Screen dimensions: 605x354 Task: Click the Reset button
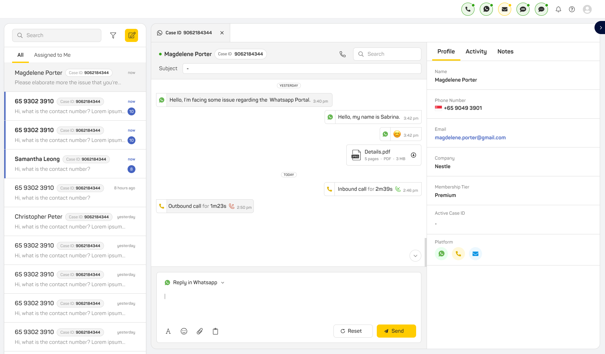pyautogui.click(x=353, y=331)
